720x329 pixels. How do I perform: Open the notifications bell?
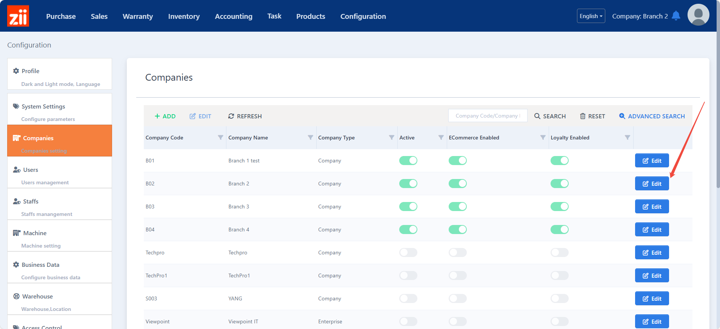pyautogui.click(x=676, y=16)
